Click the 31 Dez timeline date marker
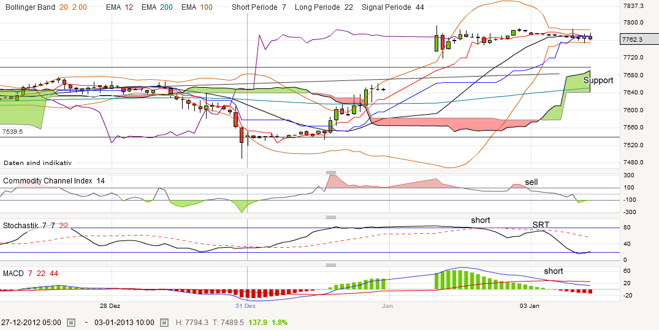The width and height of the screenshot is (659, 330). click(x=245, y=305)
